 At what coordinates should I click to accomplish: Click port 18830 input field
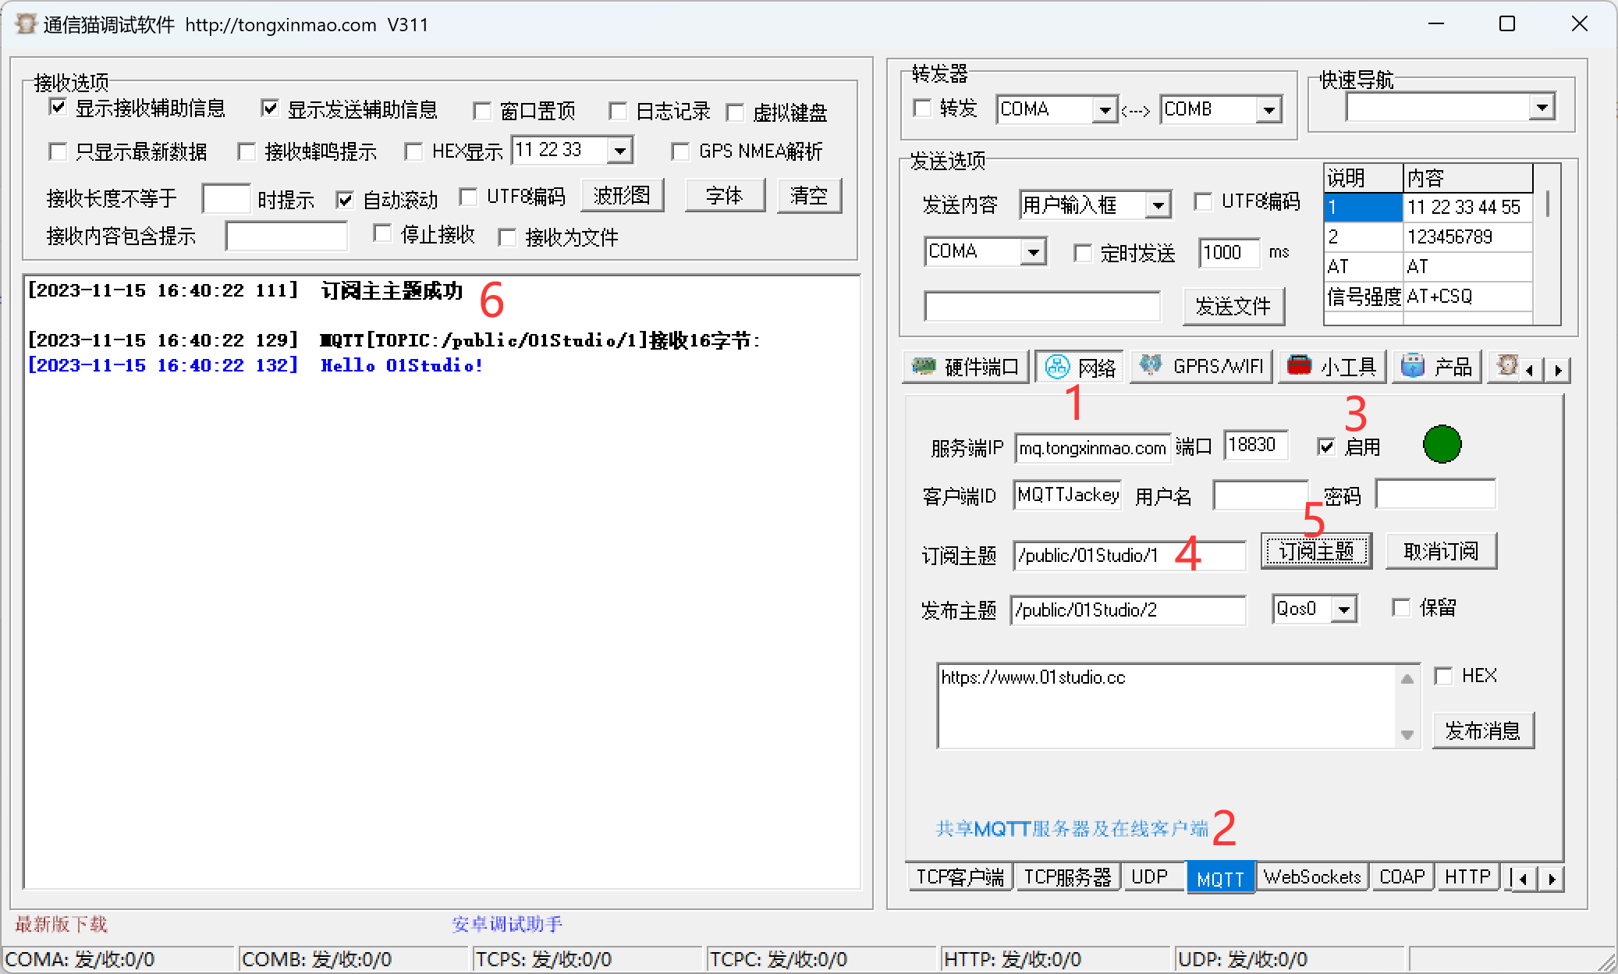(1256, 445)
